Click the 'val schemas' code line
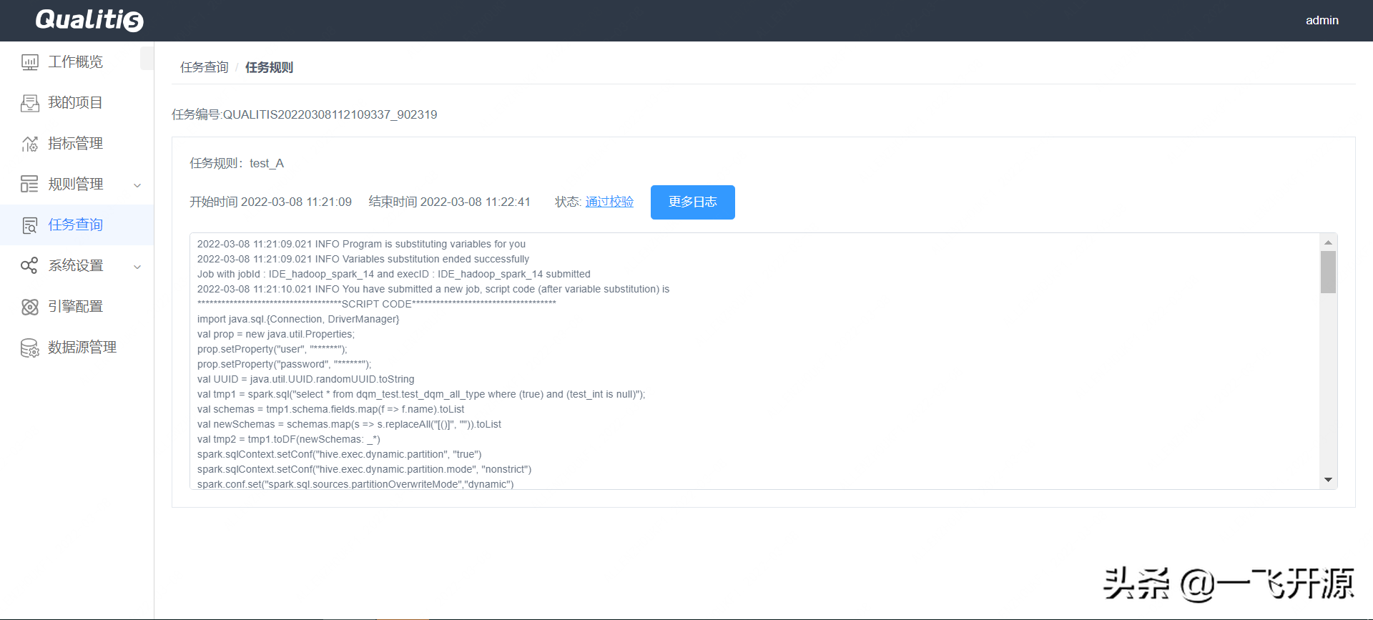 (x=331, y=409)
